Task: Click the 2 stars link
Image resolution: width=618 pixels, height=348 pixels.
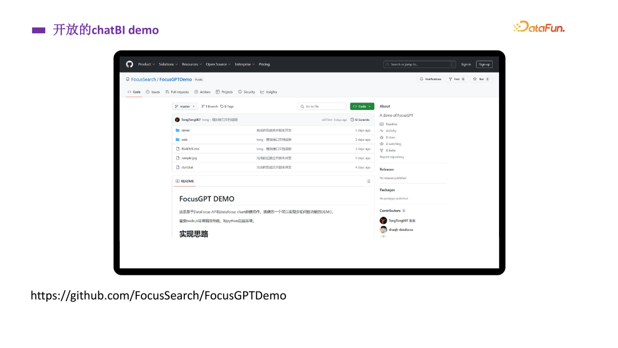Action: click(387, 137)
